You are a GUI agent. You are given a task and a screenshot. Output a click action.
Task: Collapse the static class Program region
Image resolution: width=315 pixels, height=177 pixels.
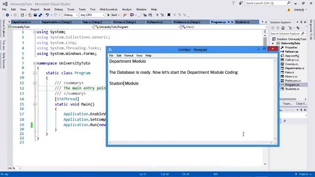(x=35, y=73)
